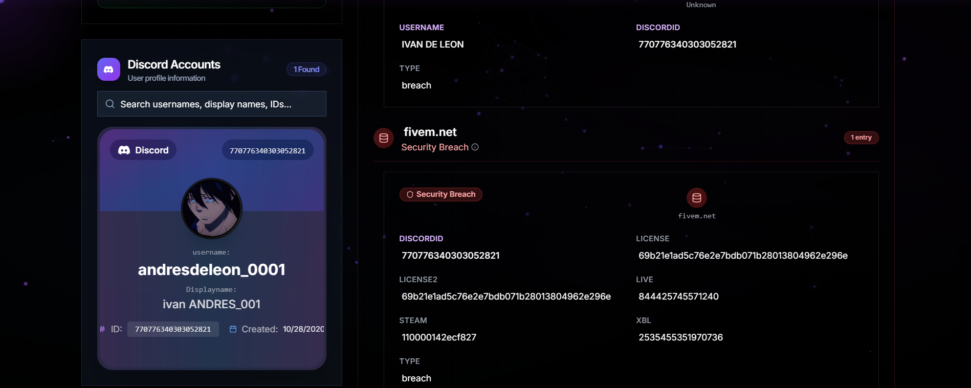This screenshot has width=971, height=388.
Task: Click the Security Breach pill badge
Action: click(x=441, y=194)
